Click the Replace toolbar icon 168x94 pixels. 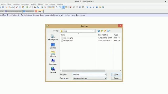tap(38, 7)
